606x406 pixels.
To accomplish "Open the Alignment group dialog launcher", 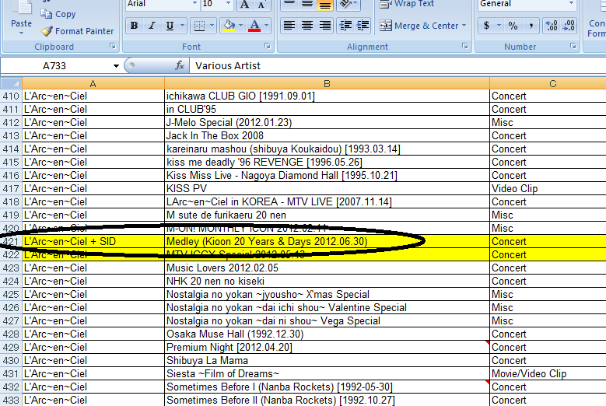I will pos(465,47).
